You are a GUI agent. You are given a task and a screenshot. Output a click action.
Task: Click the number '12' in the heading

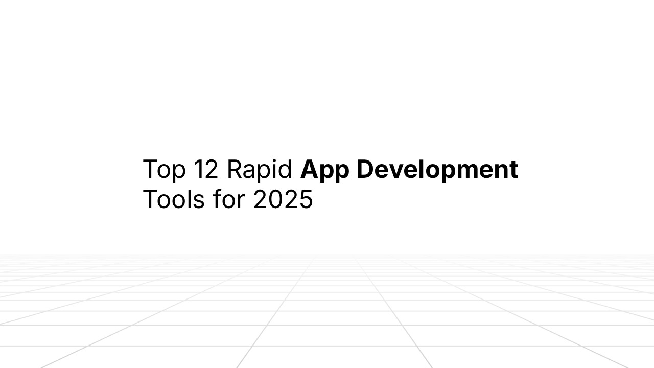coord(207,169)
